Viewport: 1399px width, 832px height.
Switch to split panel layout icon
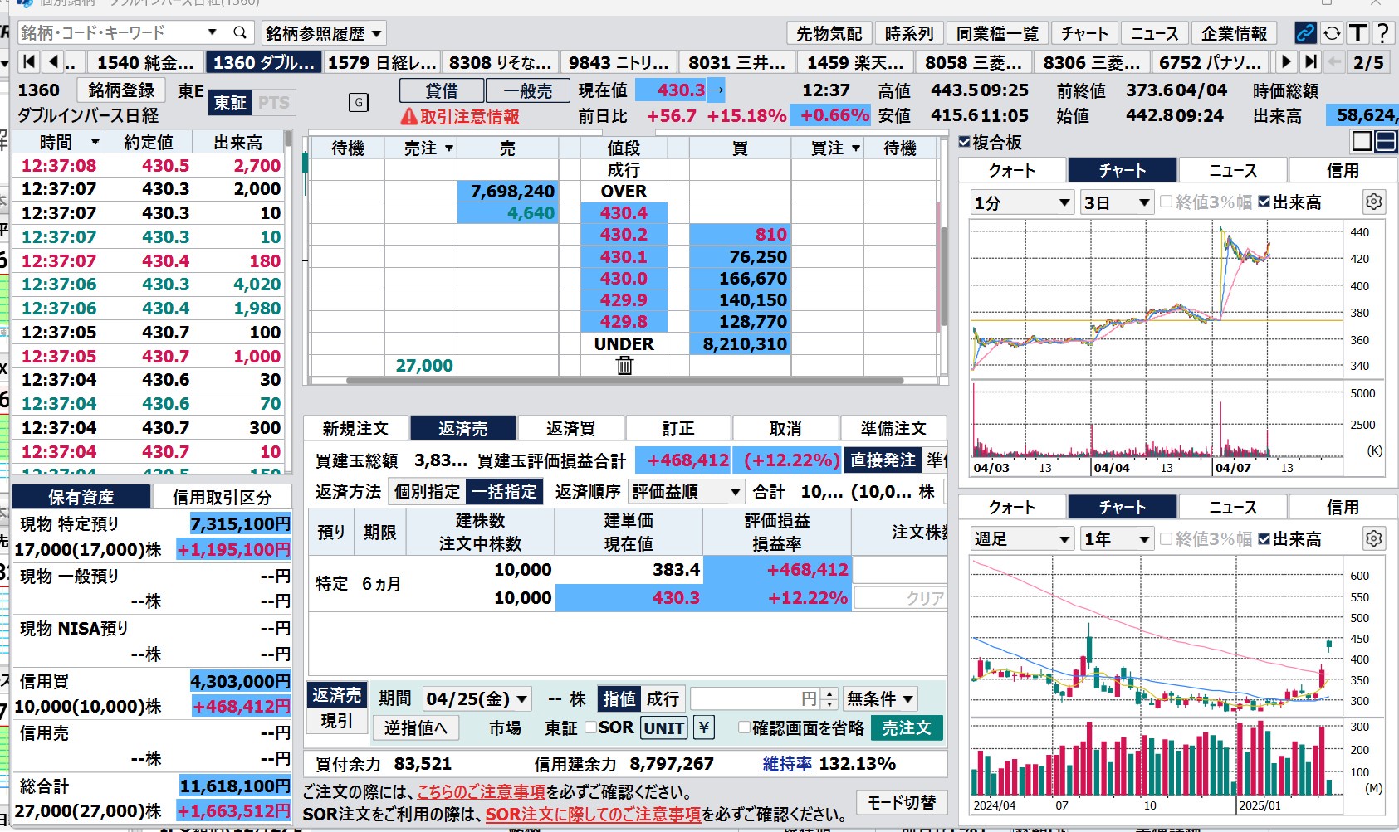pyautogui.click(x=1386, y=141)
